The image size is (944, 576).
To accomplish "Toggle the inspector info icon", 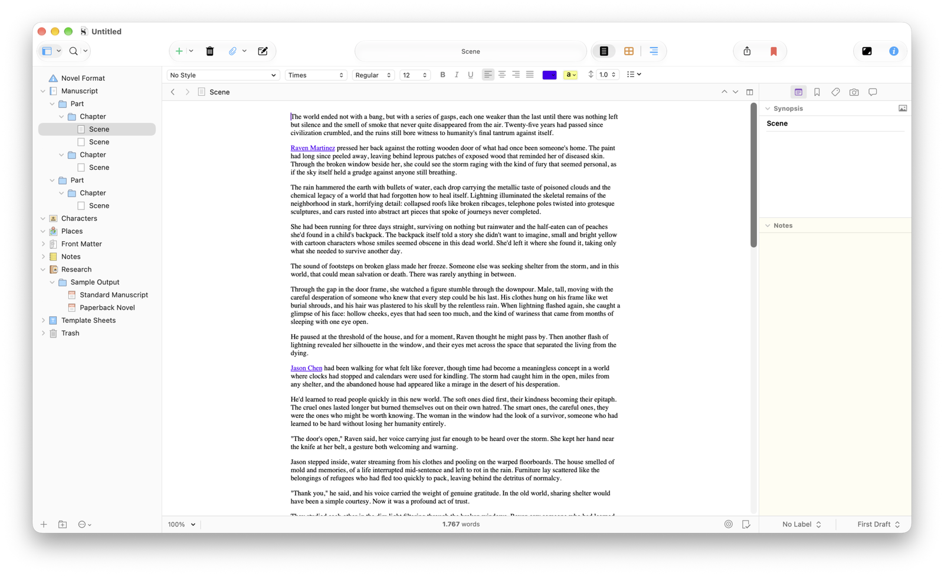I will click(x=894, y=51).
